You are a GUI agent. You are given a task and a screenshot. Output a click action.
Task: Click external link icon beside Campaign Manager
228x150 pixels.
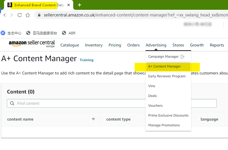tap(182, 57)
